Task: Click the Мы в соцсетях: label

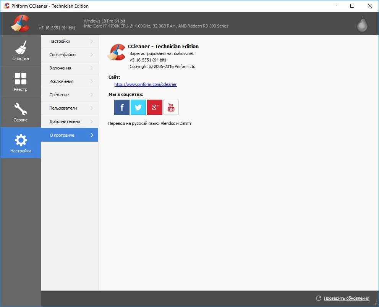Action: [x=126, y=94]
